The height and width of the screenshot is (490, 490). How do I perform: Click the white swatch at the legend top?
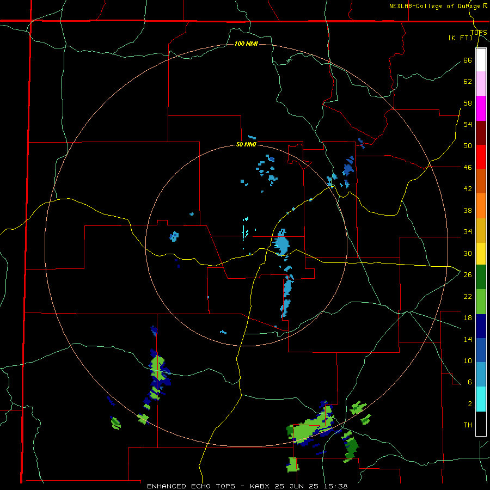(481, 60)
